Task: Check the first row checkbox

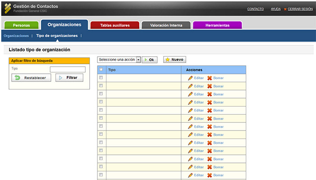Action: [x=101, y=78]
